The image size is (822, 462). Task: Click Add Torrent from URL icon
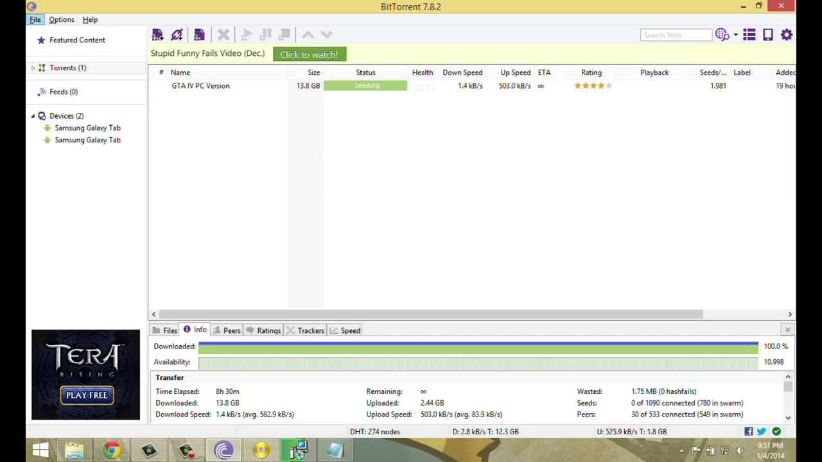[177, 35]
